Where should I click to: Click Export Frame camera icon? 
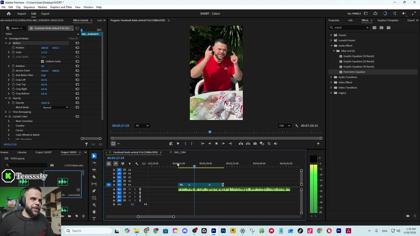pos(255,144)
